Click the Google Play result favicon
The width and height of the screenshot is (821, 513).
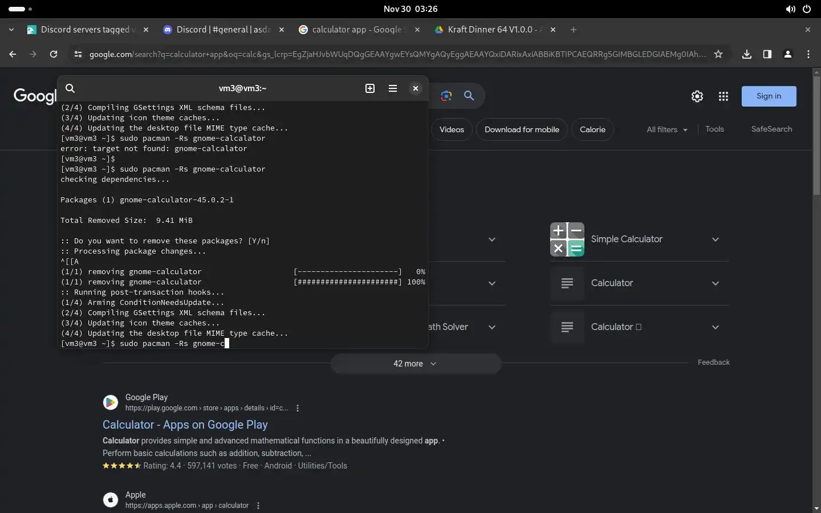click(x=111, y=402)
